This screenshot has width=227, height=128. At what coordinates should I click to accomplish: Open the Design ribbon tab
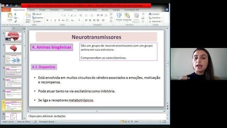pos(42,10)
